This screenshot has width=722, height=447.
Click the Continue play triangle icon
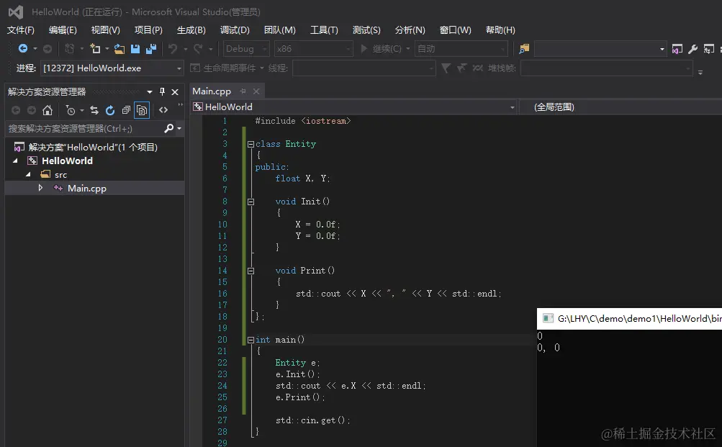click(364, 48)
